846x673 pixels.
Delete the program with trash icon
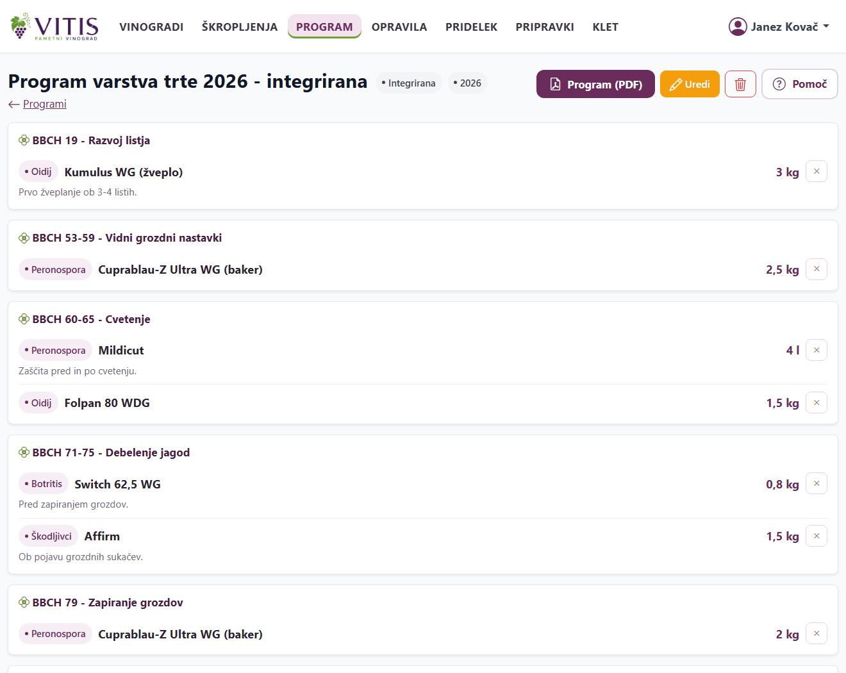click(x=740, y=84)
